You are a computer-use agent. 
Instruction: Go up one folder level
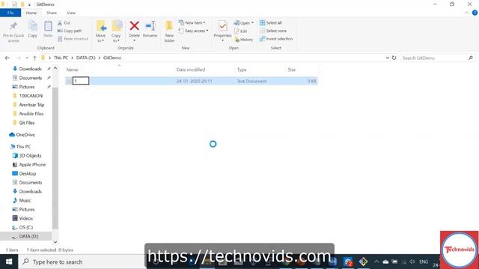tap(34, 58)
